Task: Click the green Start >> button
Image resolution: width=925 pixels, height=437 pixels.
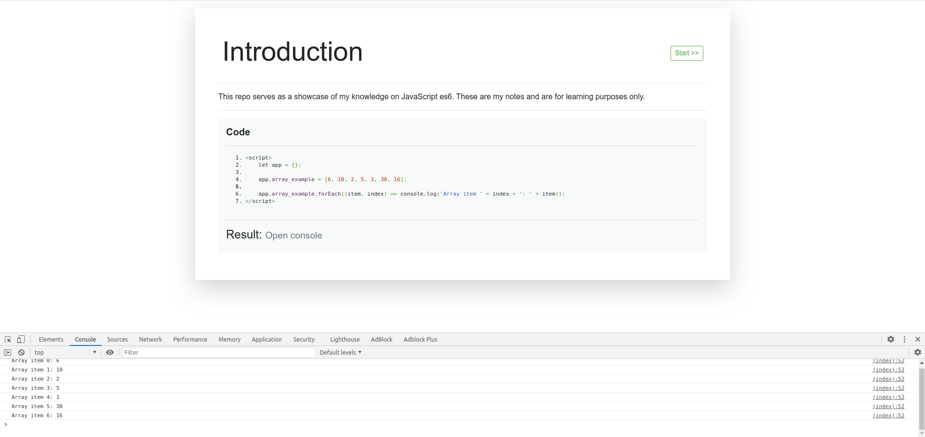Action: coord(686,53)
